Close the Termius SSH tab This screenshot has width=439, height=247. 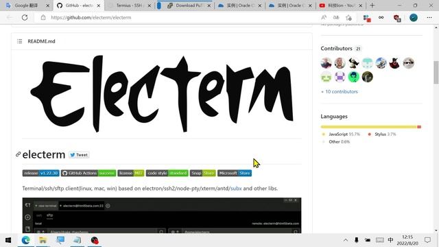coord(150,5)
